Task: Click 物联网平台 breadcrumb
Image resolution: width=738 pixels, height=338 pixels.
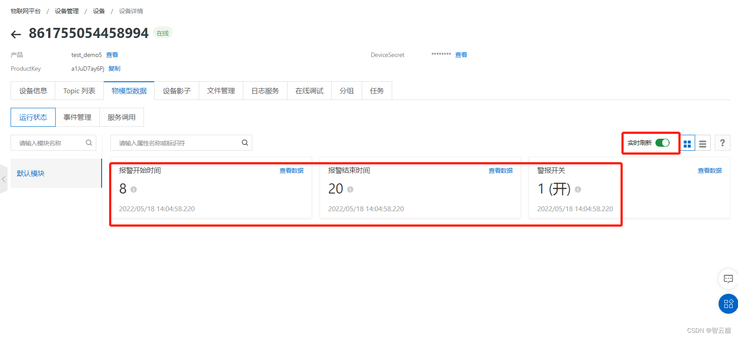Action: point(26,11)
